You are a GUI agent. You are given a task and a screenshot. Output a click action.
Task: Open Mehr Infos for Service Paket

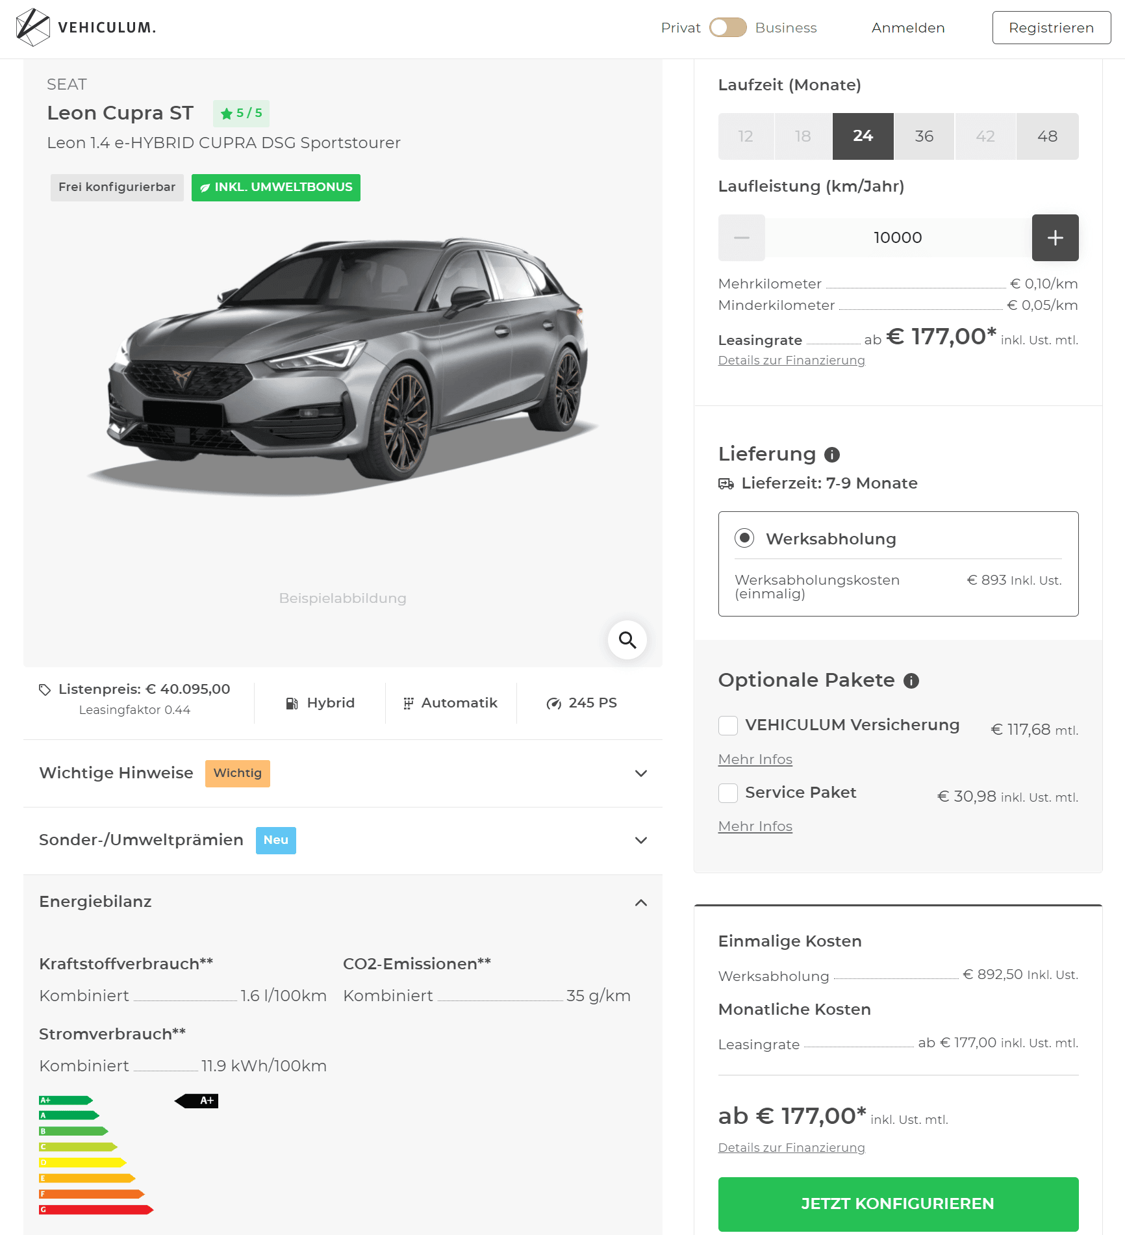point(755,826)
